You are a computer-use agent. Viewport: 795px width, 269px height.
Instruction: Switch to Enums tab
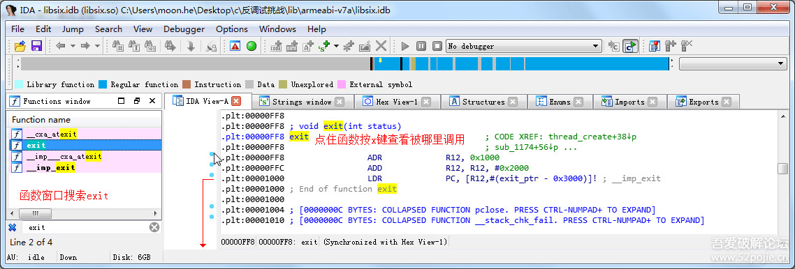[560, 102]
